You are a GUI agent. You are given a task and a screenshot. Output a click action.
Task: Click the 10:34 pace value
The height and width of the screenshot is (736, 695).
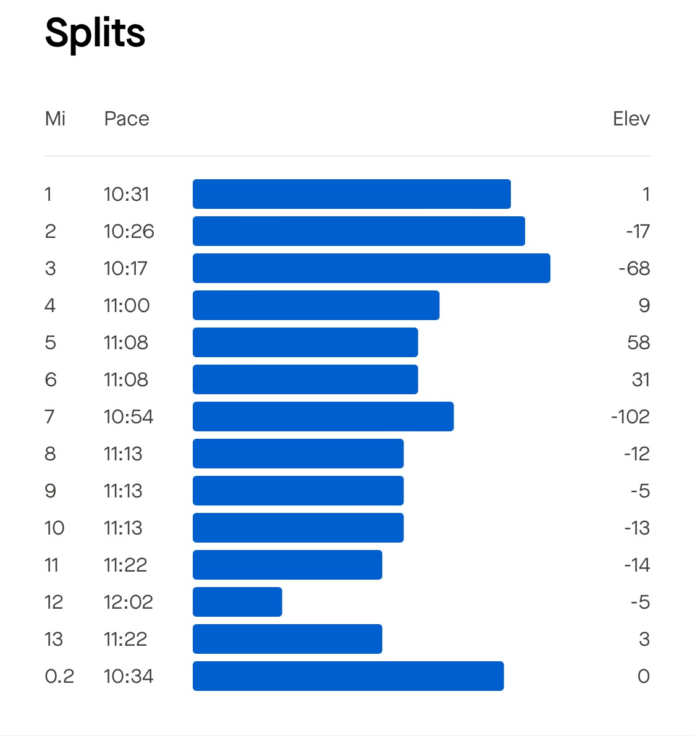[128, 676]
